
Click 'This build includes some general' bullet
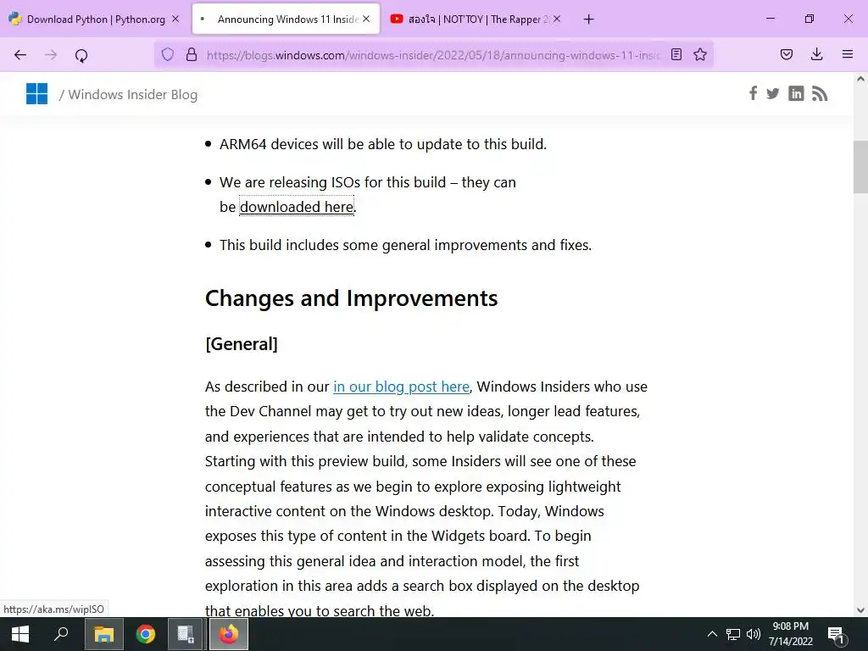click(406, 245)
